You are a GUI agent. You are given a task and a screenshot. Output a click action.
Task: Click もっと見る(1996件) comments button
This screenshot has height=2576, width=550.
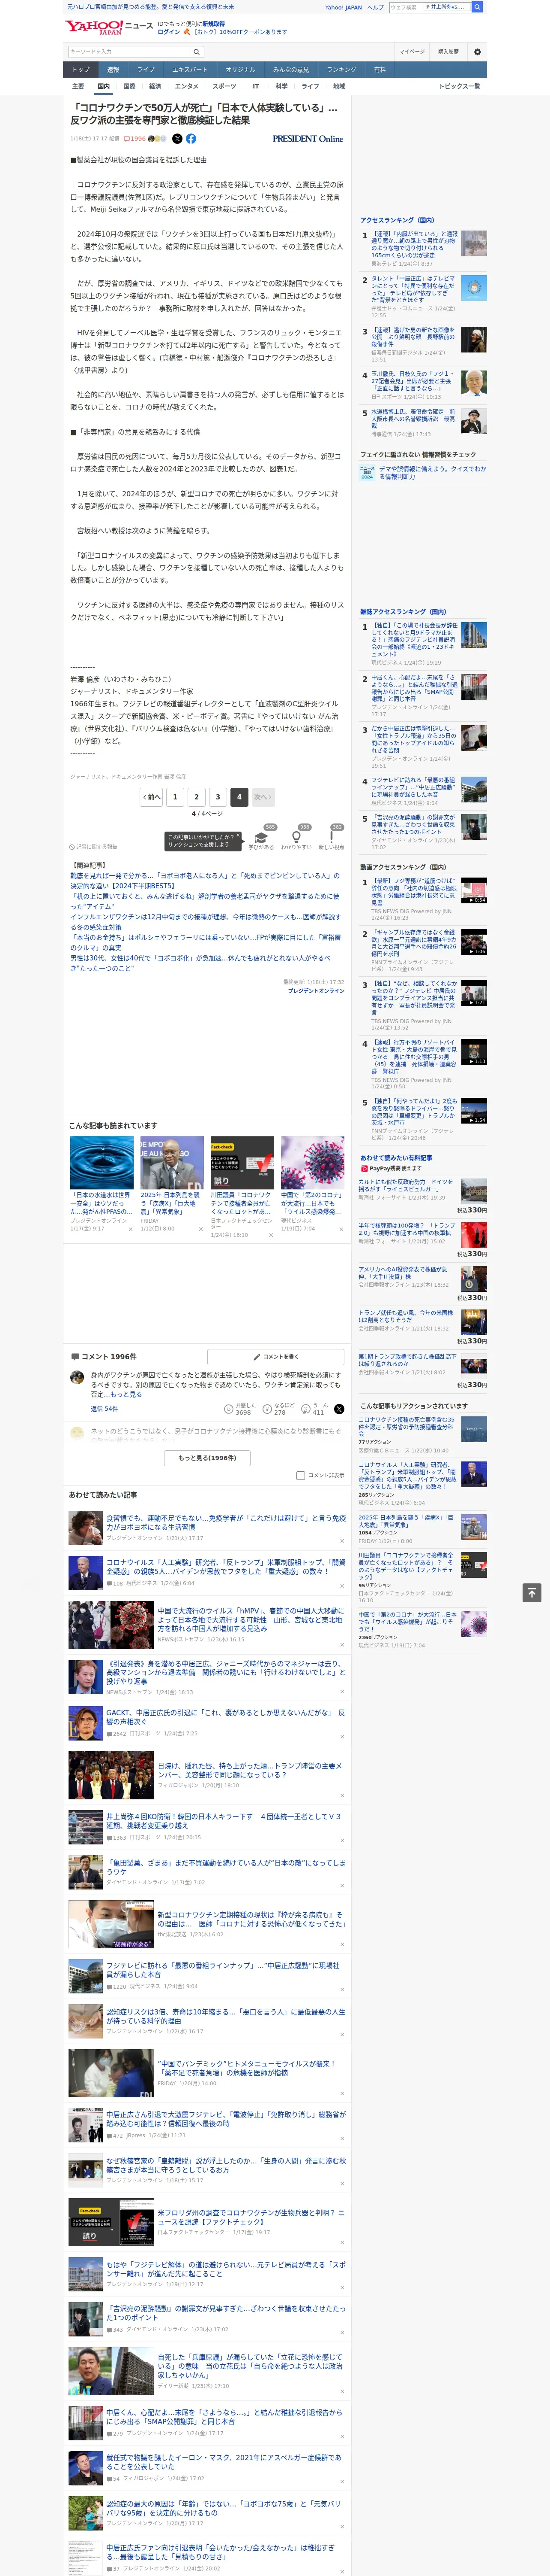tap(208, 1458)
